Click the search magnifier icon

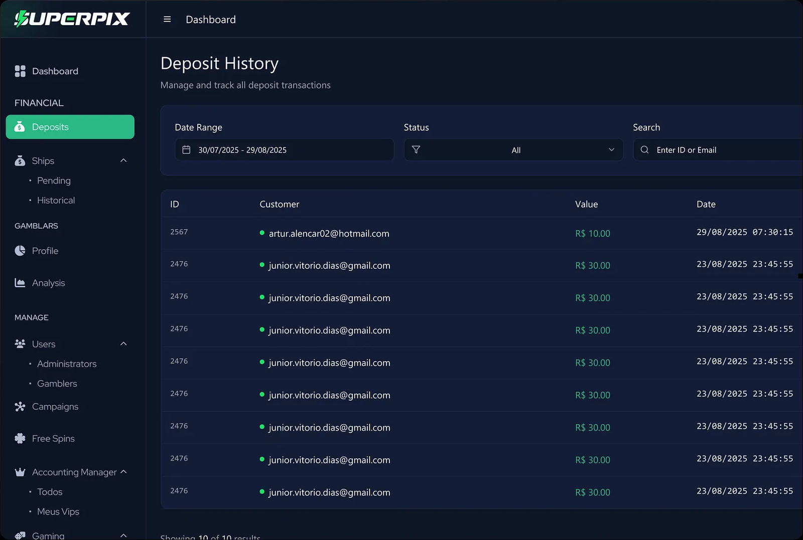tap(645, 150)
